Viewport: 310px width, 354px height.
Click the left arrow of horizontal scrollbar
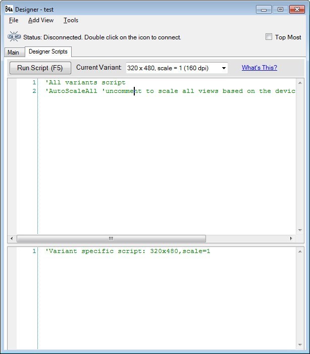(12, 238)
